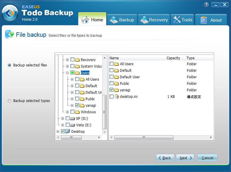Sort file list by Name column
Image resolution: width=231 pixels, height=172 pixels.
(137, 58)
